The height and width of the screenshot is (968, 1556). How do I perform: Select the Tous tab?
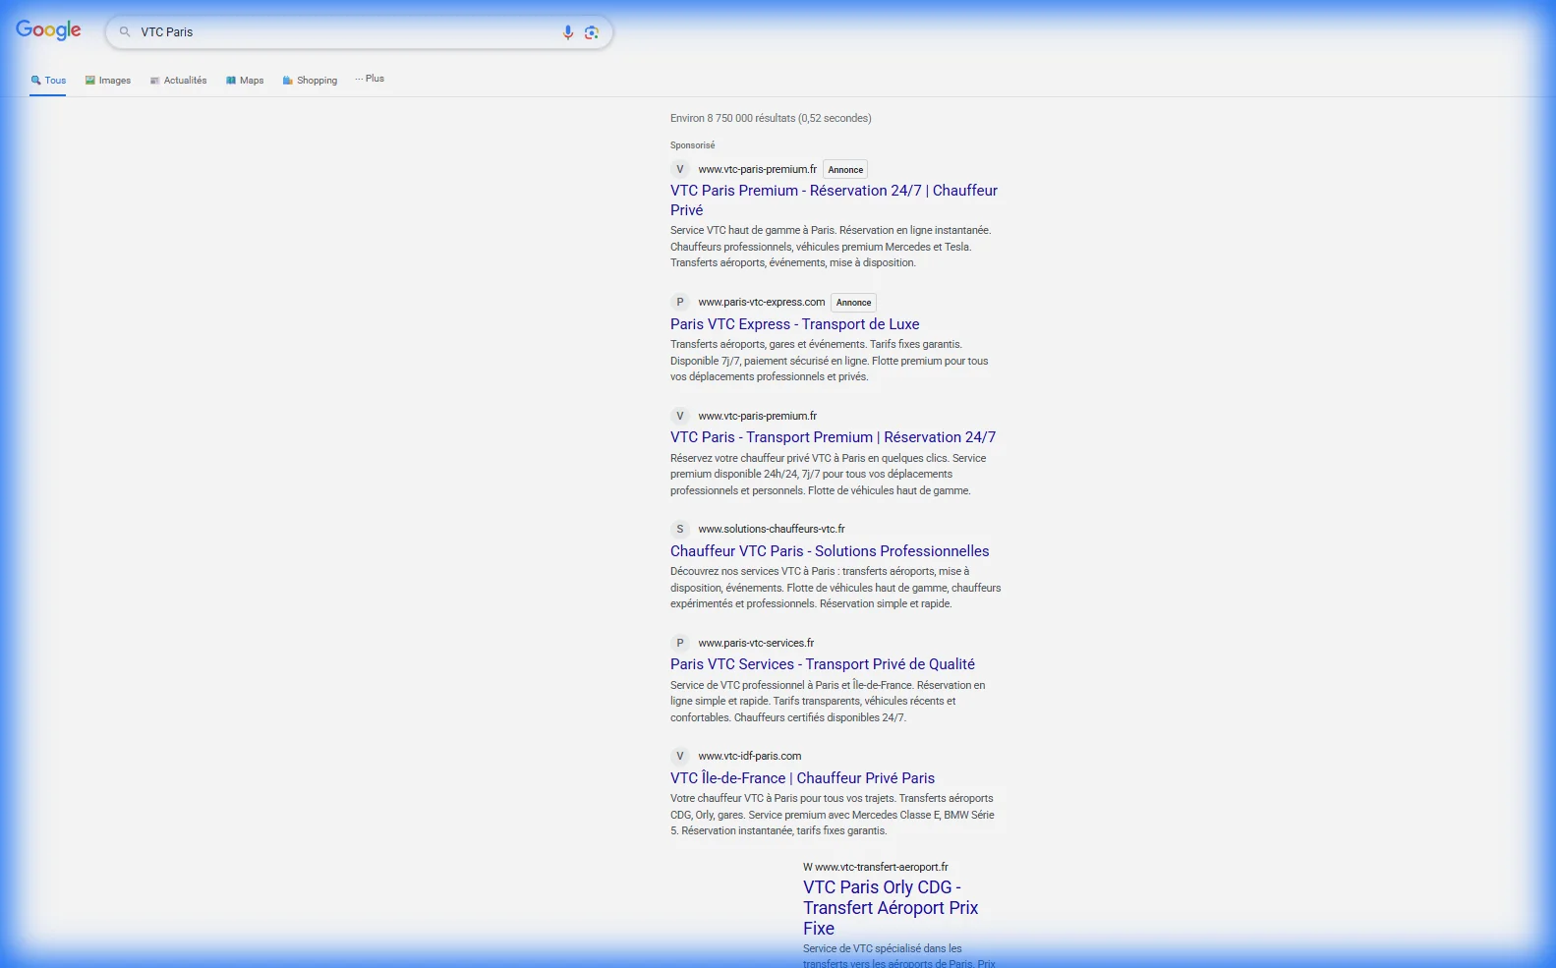(x=48, y=81)
